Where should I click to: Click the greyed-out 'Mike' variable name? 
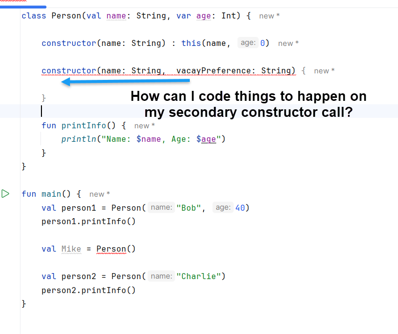(x=71, y=249)
